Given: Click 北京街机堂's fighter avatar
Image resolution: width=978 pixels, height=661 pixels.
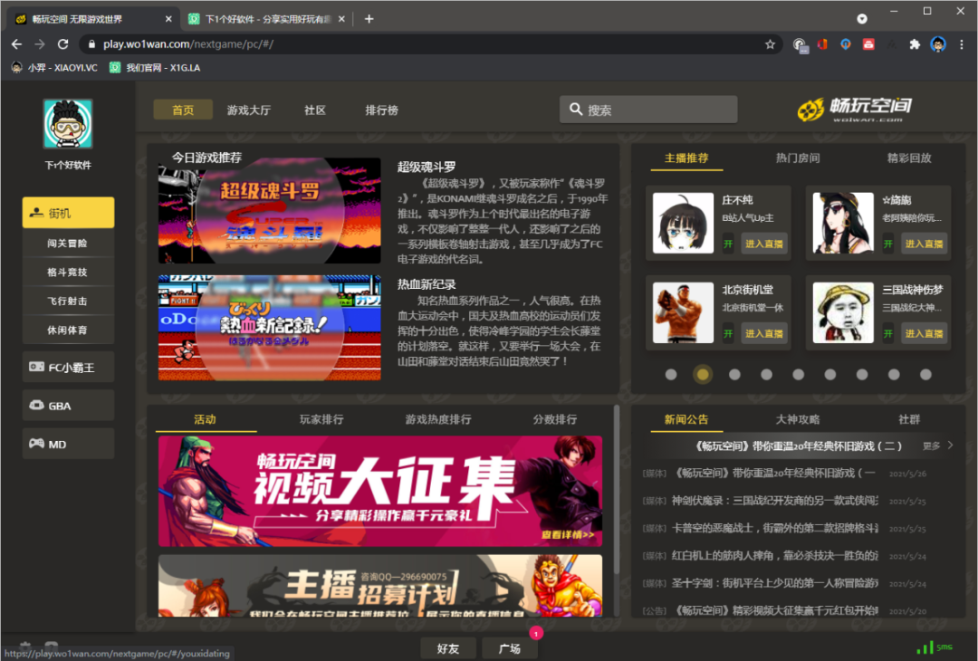Looking at the screenshot, I should click(683, 312).
